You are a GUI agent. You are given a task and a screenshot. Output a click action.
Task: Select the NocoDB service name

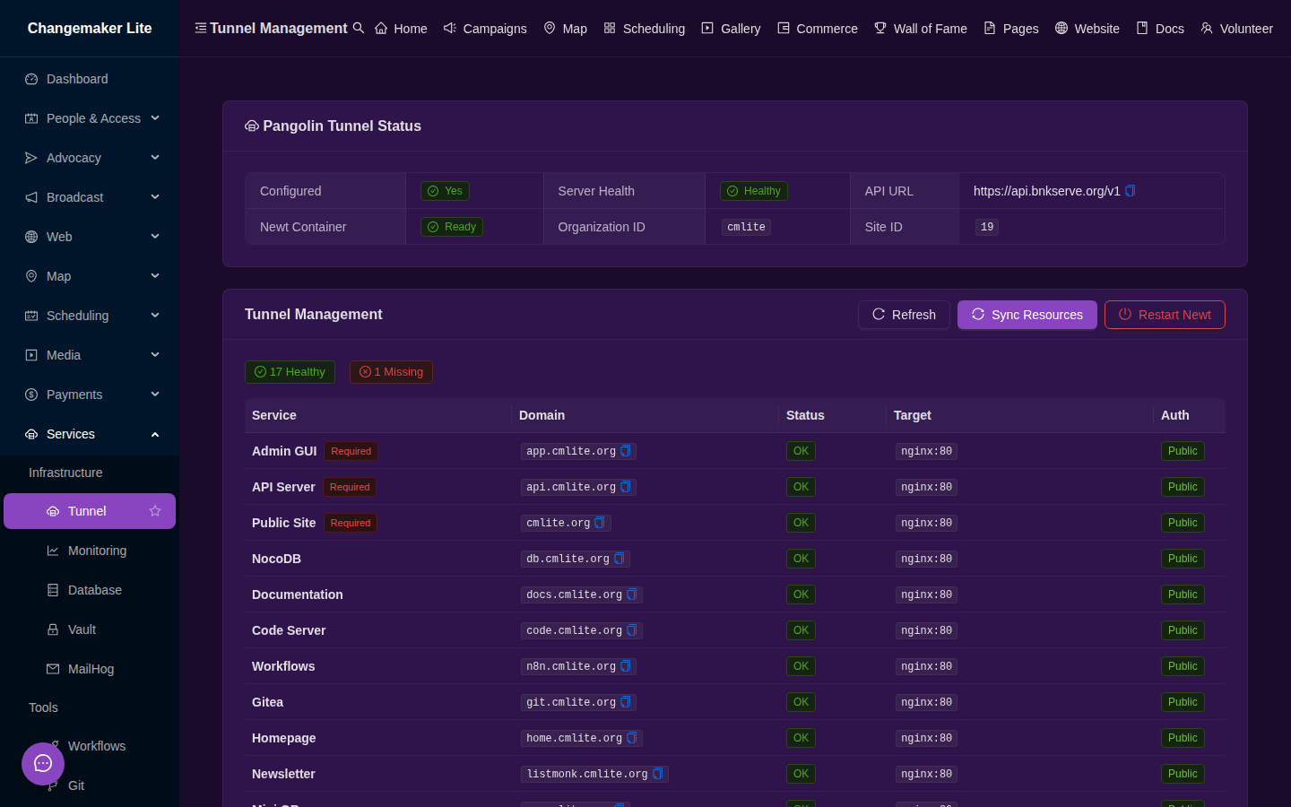(x=276, y=559)
